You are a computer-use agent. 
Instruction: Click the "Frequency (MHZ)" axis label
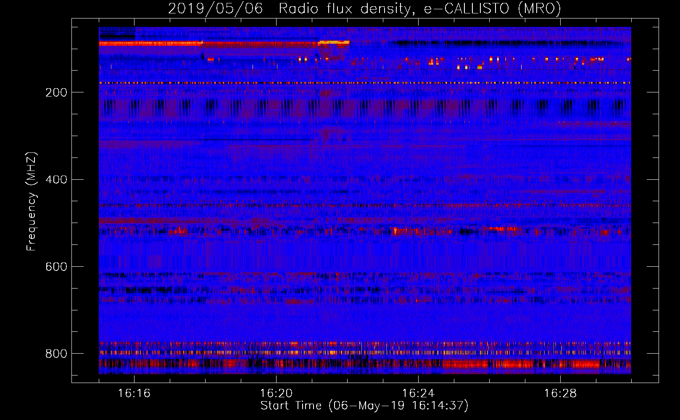[x=32, y=201]
